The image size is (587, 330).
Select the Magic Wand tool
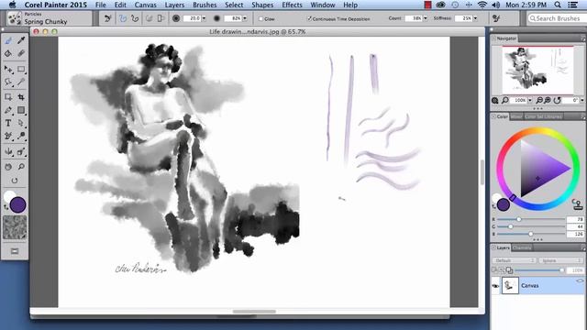pos(21,82)
